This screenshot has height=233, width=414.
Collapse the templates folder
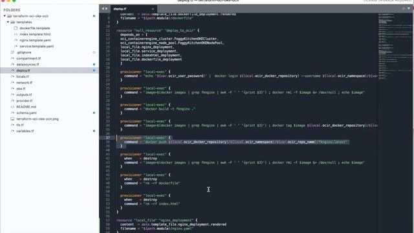(8, 22)
